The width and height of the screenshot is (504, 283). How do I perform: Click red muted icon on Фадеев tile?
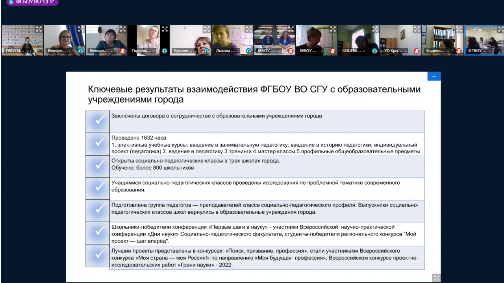tap(459, 51)
